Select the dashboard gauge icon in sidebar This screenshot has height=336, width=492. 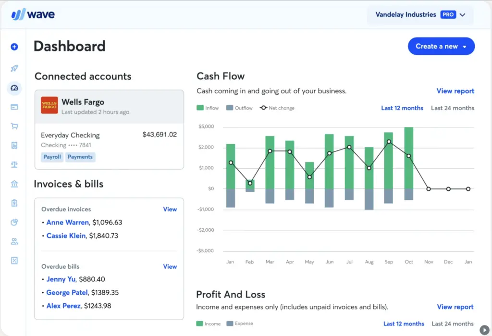(14, 88)
